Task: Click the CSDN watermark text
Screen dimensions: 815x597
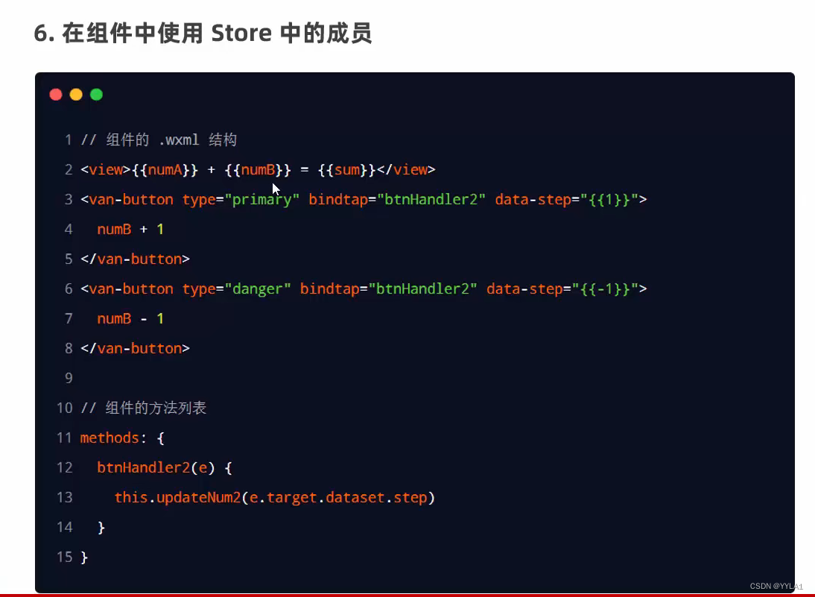Action: point(776,586)
